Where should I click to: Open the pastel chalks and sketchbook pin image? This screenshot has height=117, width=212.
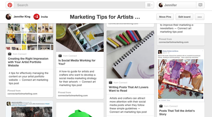130,54
